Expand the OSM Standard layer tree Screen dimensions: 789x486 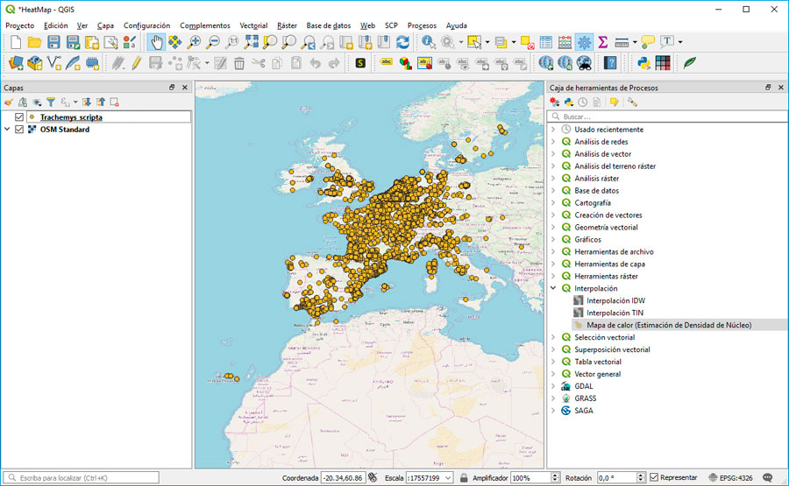click(x=7, y=130)
